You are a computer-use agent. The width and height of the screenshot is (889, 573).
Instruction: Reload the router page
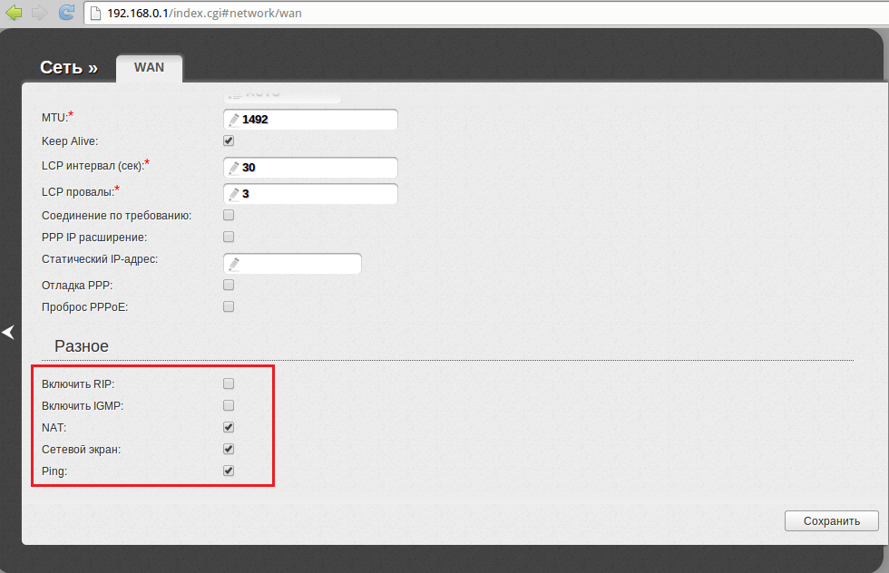coord(66,13)
